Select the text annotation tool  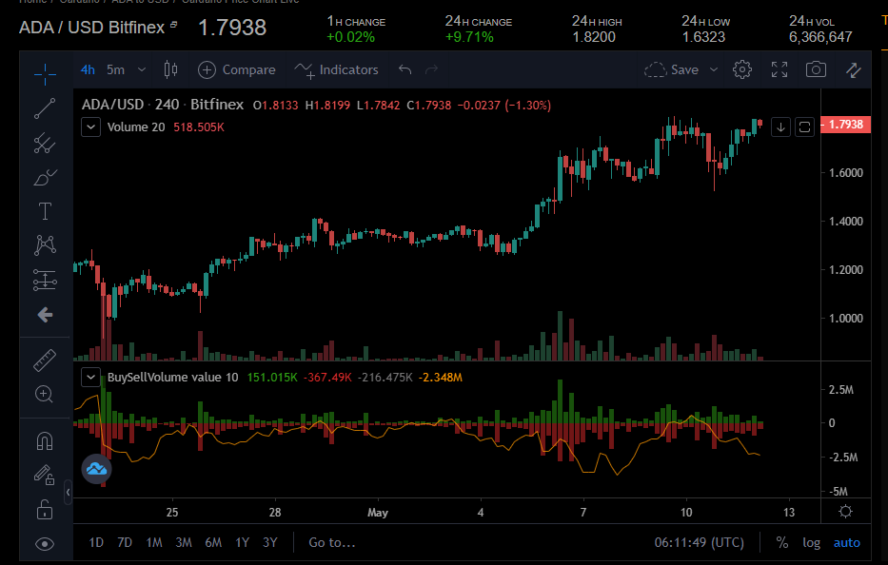tap(45, 212)
